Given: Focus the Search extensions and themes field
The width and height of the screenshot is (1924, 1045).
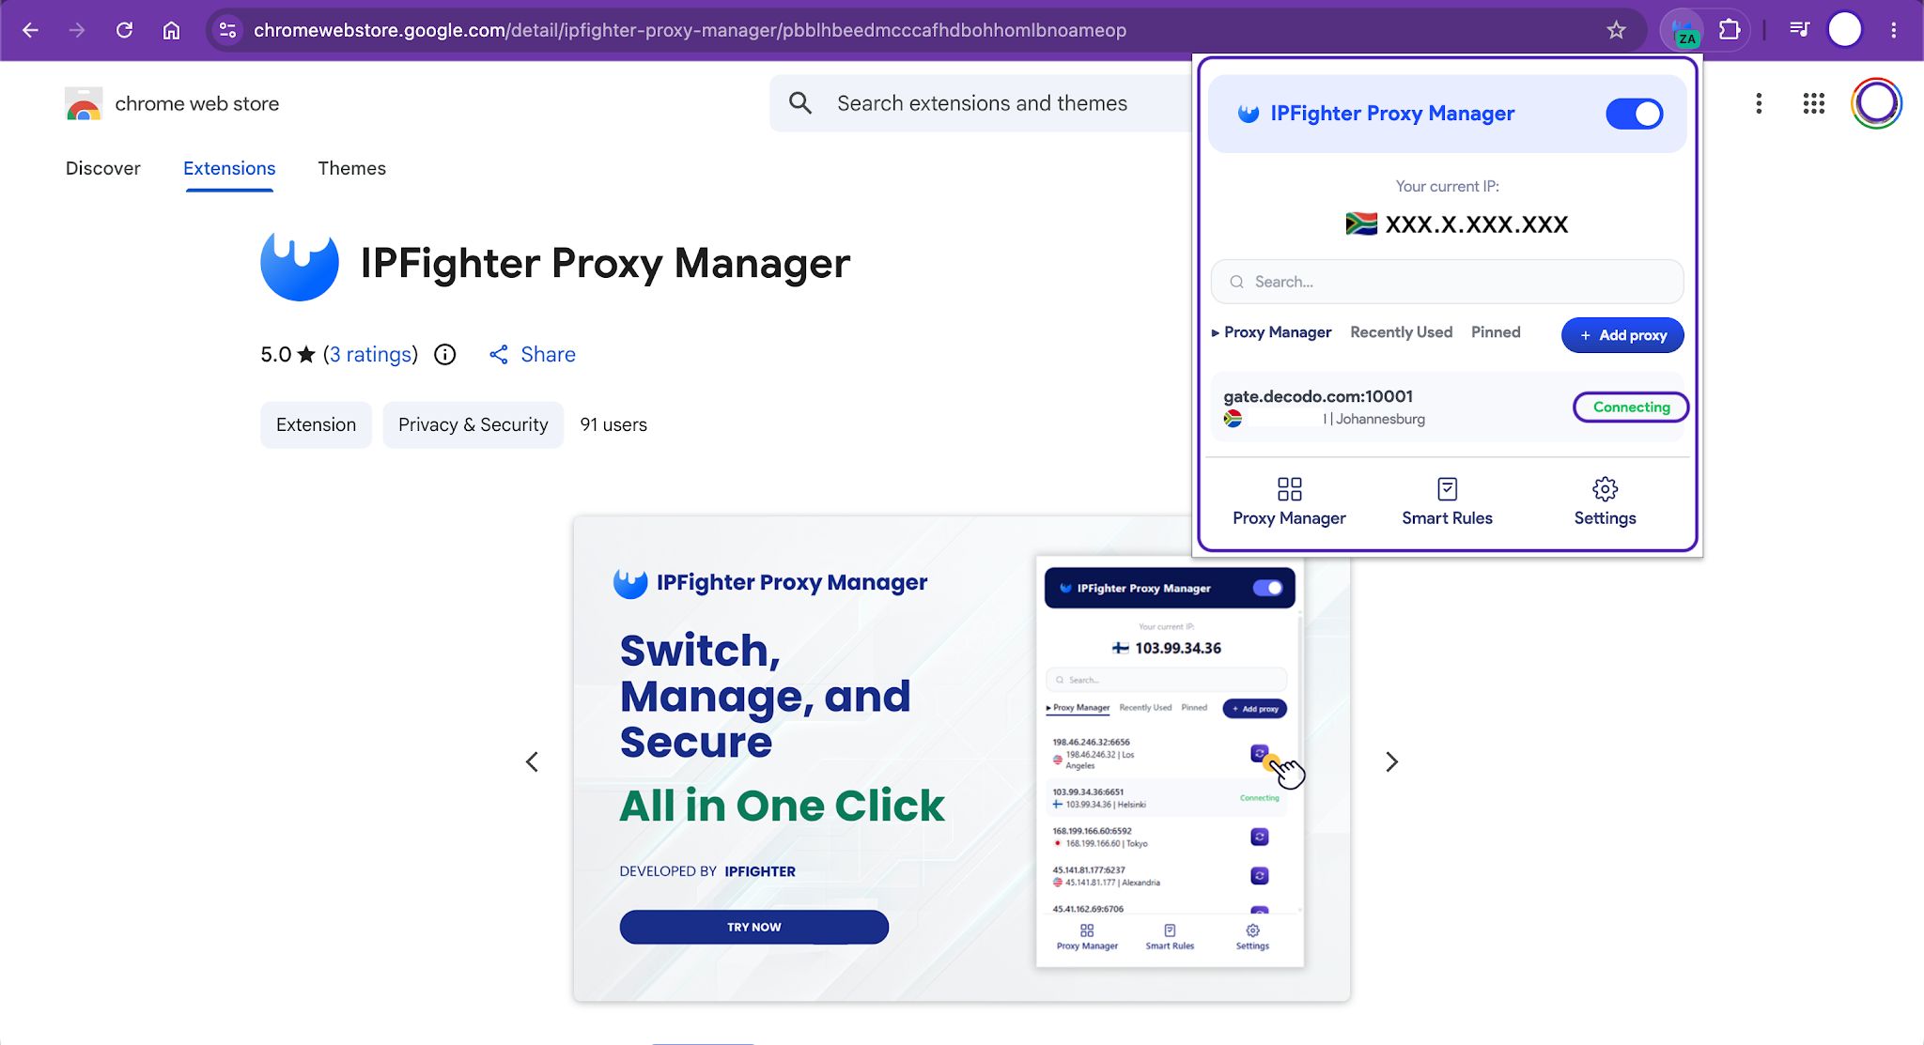Looking at the screenshot, I should [982, 103].
